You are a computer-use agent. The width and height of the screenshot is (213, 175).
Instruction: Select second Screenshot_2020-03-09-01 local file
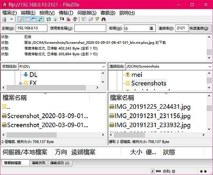coord(45,125)
